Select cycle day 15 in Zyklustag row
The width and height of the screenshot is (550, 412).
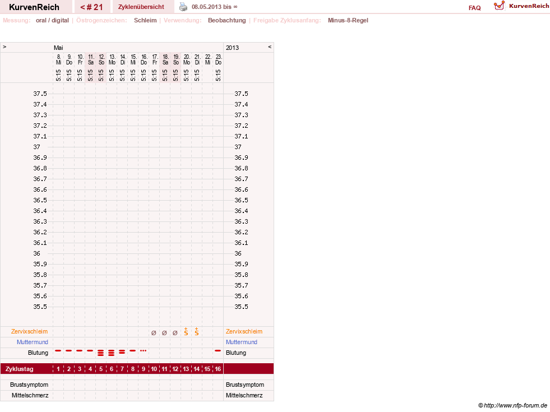pyautogui.click(x=207, y=369)
